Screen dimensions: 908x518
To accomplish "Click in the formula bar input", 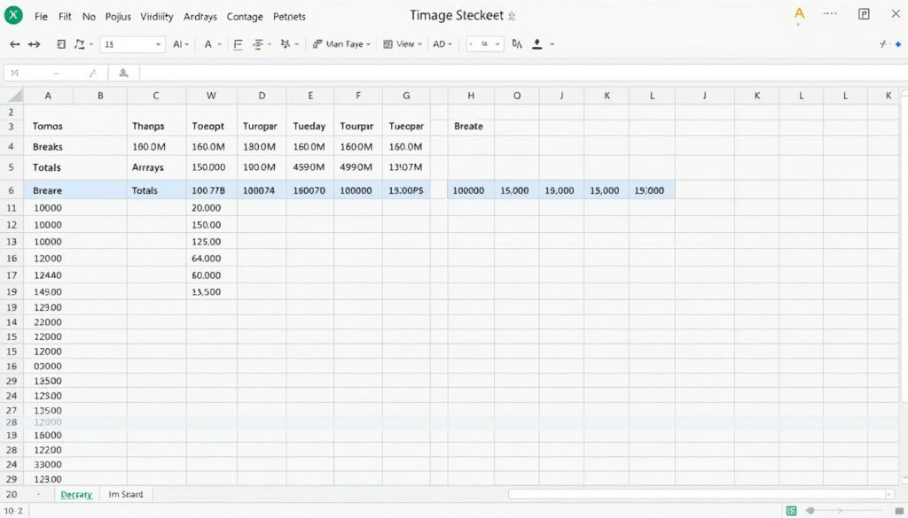I will (523, 73).
